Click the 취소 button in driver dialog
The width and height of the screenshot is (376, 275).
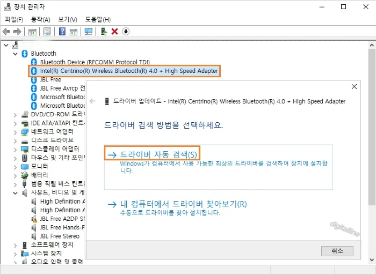pyautogui.click(x=337, y=251)
